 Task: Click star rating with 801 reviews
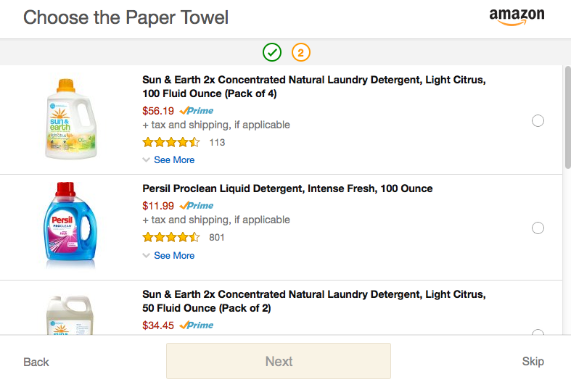(x=171, y=237)
